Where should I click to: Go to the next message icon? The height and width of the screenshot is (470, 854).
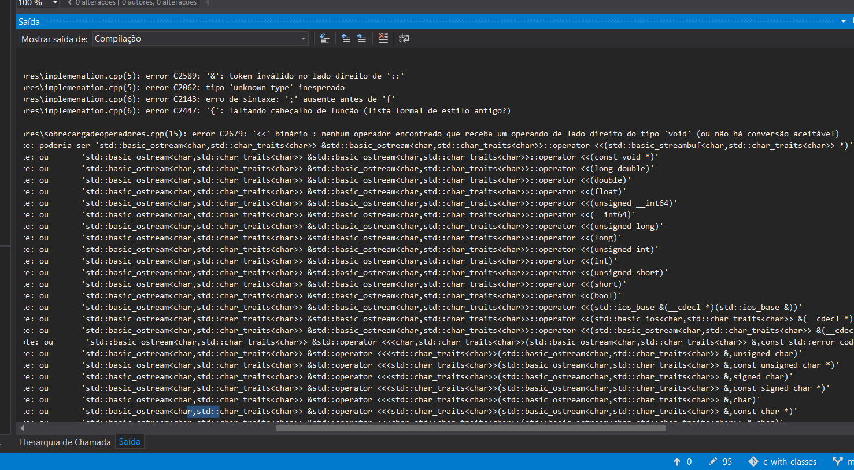click(x=361, y=39)
